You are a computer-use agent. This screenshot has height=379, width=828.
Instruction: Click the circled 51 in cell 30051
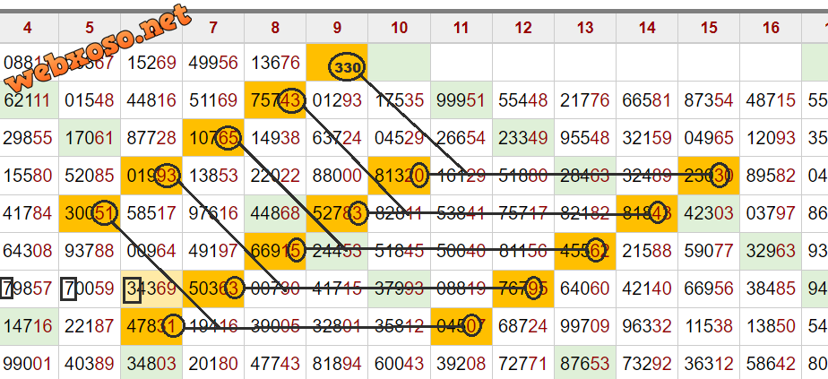(x=104, y=213)
